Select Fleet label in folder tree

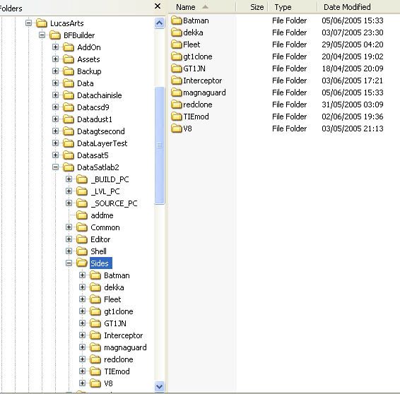[112, 299]
